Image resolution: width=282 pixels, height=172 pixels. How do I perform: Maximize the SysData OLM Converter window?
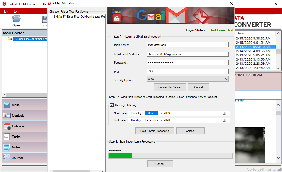264,4
